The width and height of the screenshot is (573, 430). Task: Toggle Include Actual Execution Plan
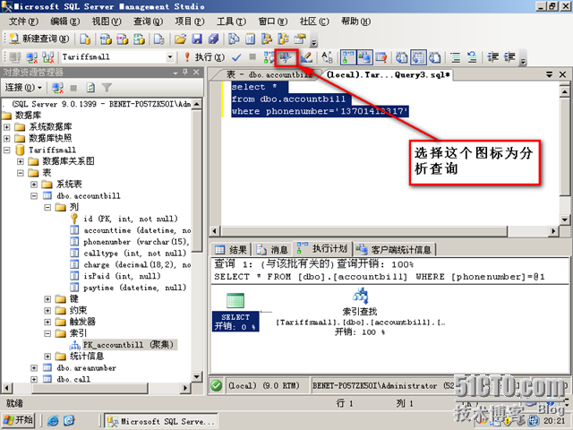coord(348,57)
